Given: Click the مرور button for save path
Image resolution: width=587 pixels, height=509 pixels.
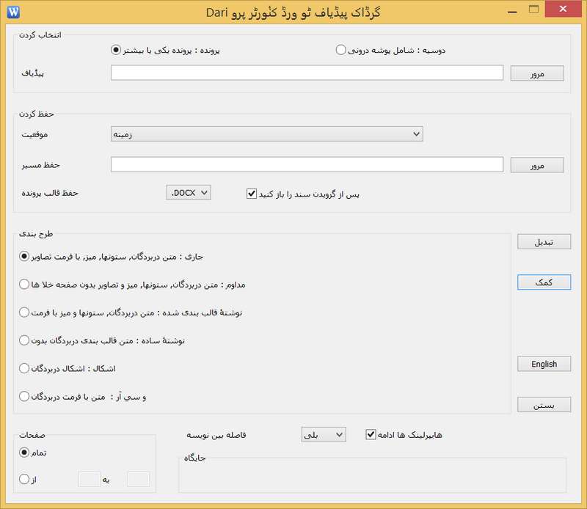Looking at the screenshot, I should pos(536,165).
